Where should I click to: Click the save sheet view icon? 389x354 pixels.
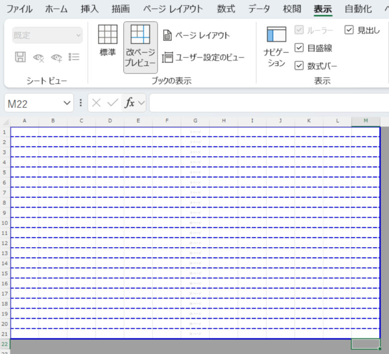20,57
